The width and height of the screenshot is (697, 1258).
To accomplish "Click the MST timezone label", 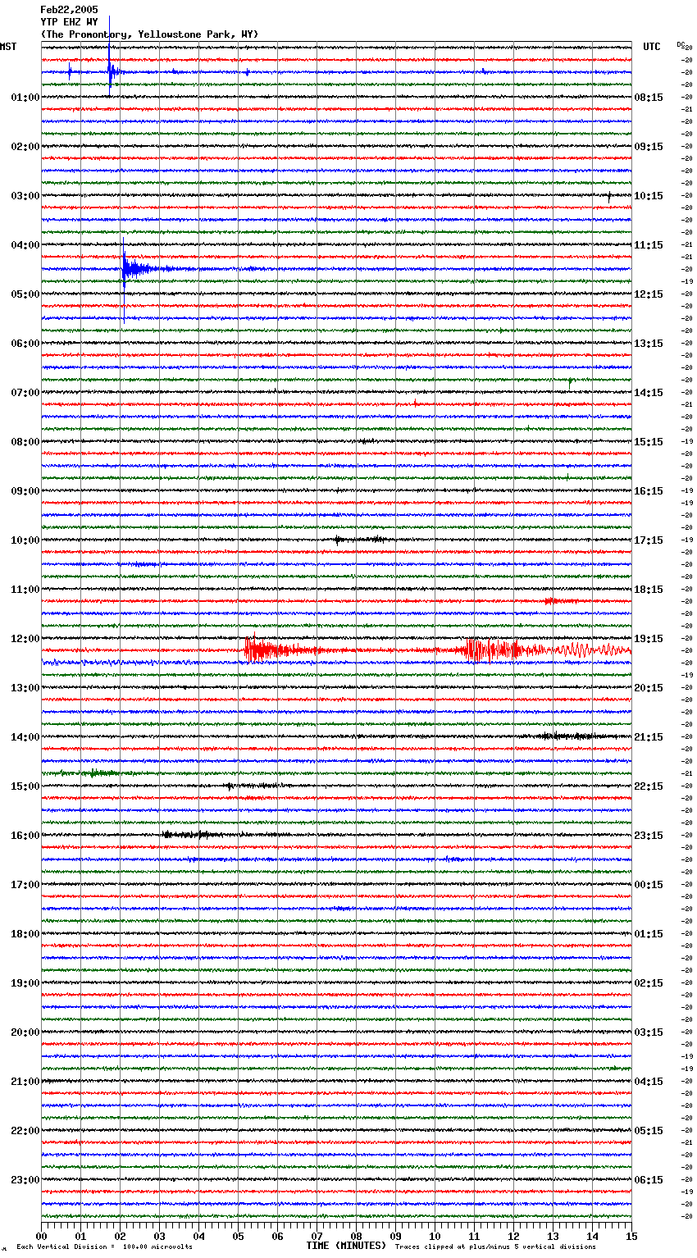I will coord(8,47).
